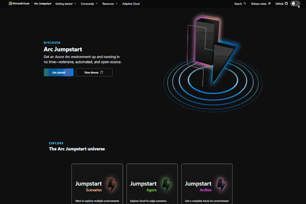Screen dimensions: 306x204
Task: Open Arc Jumpstart home link
Action: click(42, 4)
